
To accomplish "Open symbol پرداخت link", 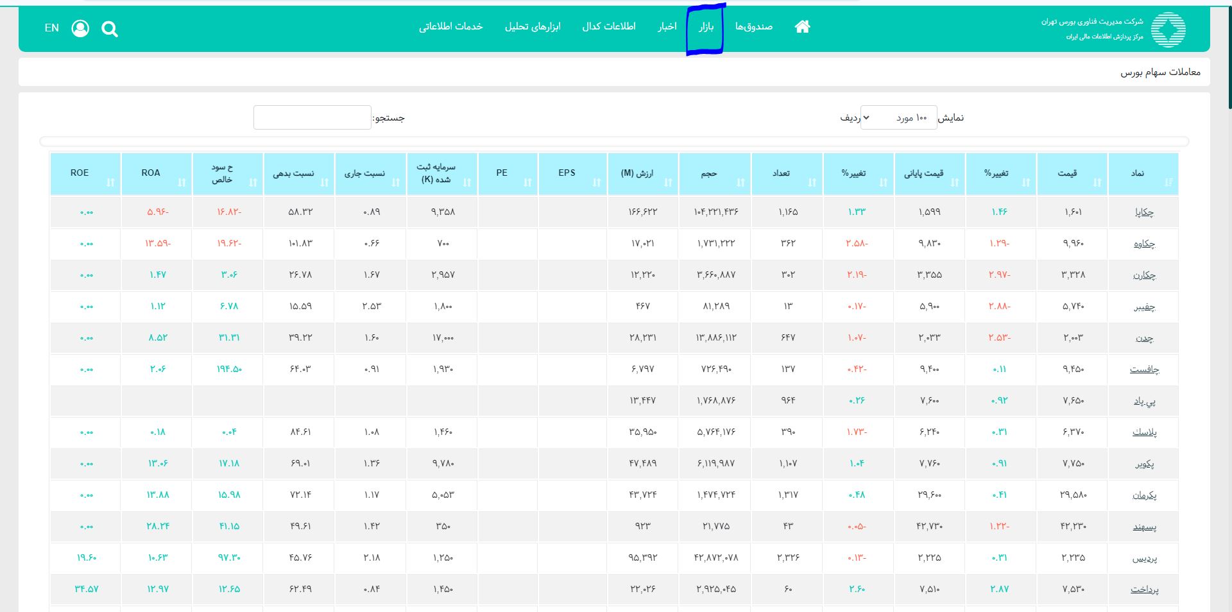I will (x=1144, y=590).
